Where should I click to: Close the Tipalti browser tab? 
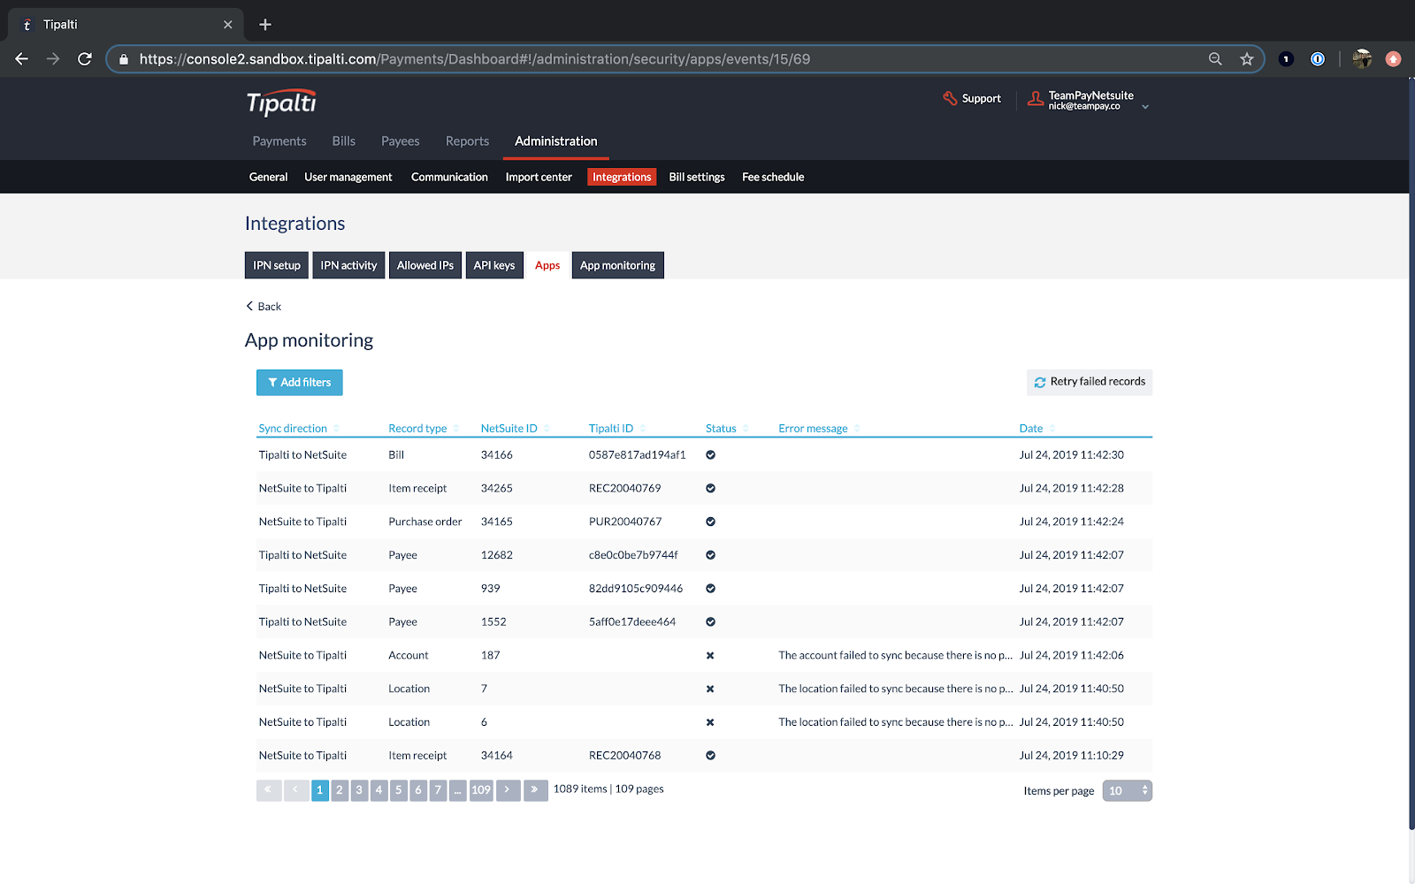pos(228,25)
